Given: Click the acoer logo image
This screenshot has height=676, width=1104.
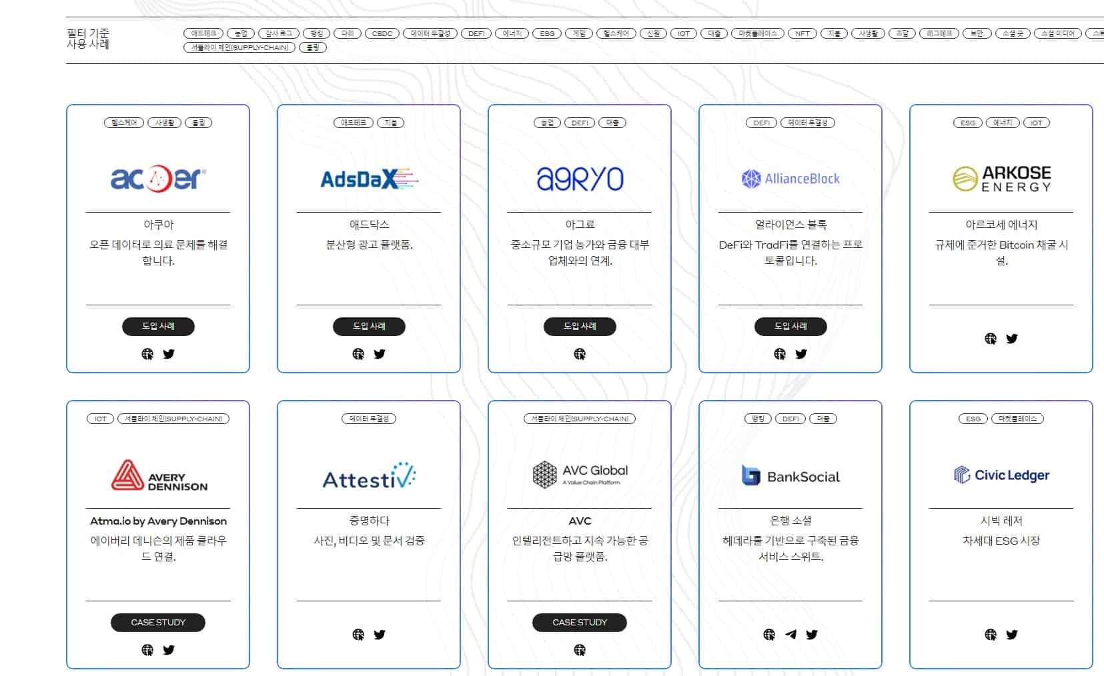Looking at the screenshot, I should pos(158,178).
